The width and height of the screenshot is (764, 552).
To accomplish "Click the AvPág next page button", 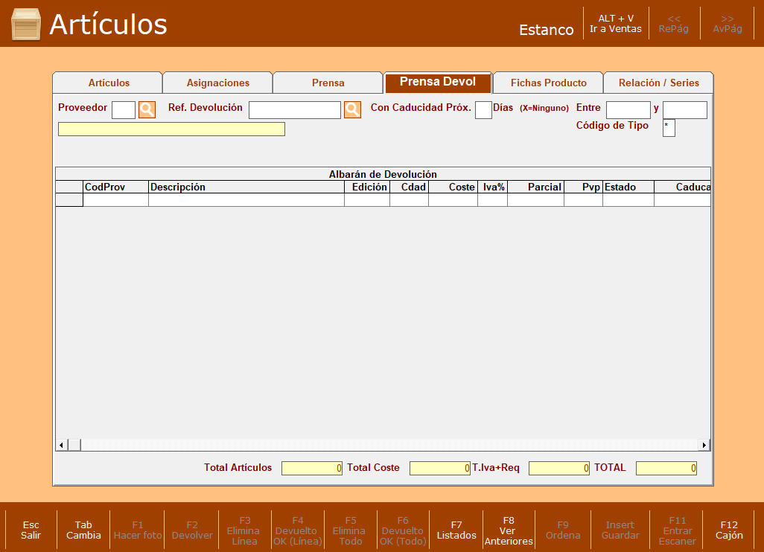I will (x=728, y=23).
